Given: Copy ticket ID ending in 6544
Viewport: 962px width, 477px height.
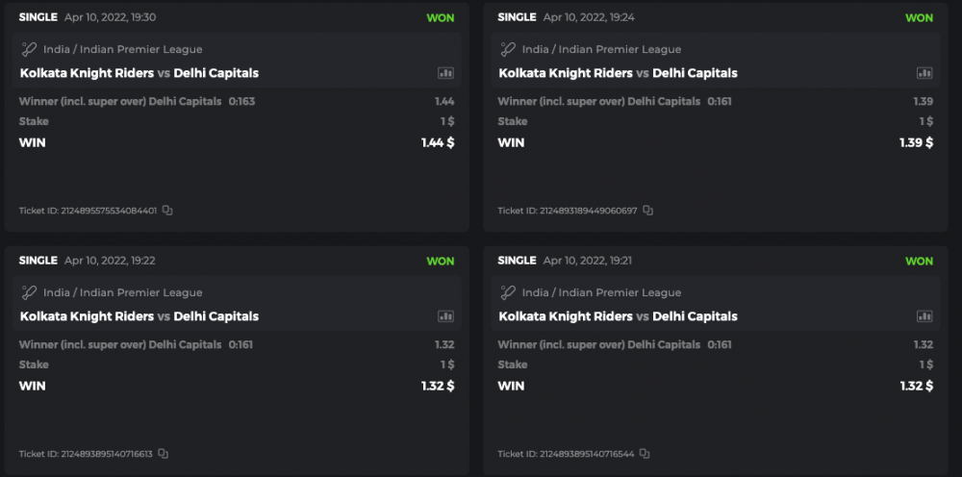Looking at the screenshot, I should (x=645, y=454).
